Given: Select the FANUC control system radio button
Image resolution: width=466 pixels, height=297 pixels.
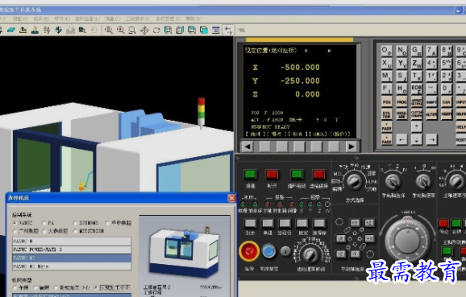Looking at the screenshot, I should point(15,222).
